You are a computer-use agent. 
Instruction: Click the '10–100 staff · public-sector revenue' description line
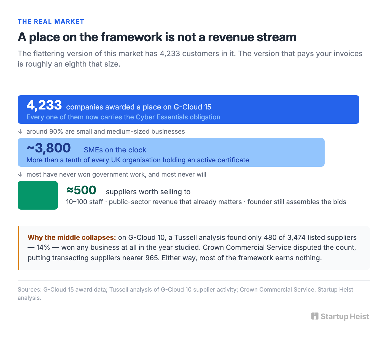tap(206, 202)
